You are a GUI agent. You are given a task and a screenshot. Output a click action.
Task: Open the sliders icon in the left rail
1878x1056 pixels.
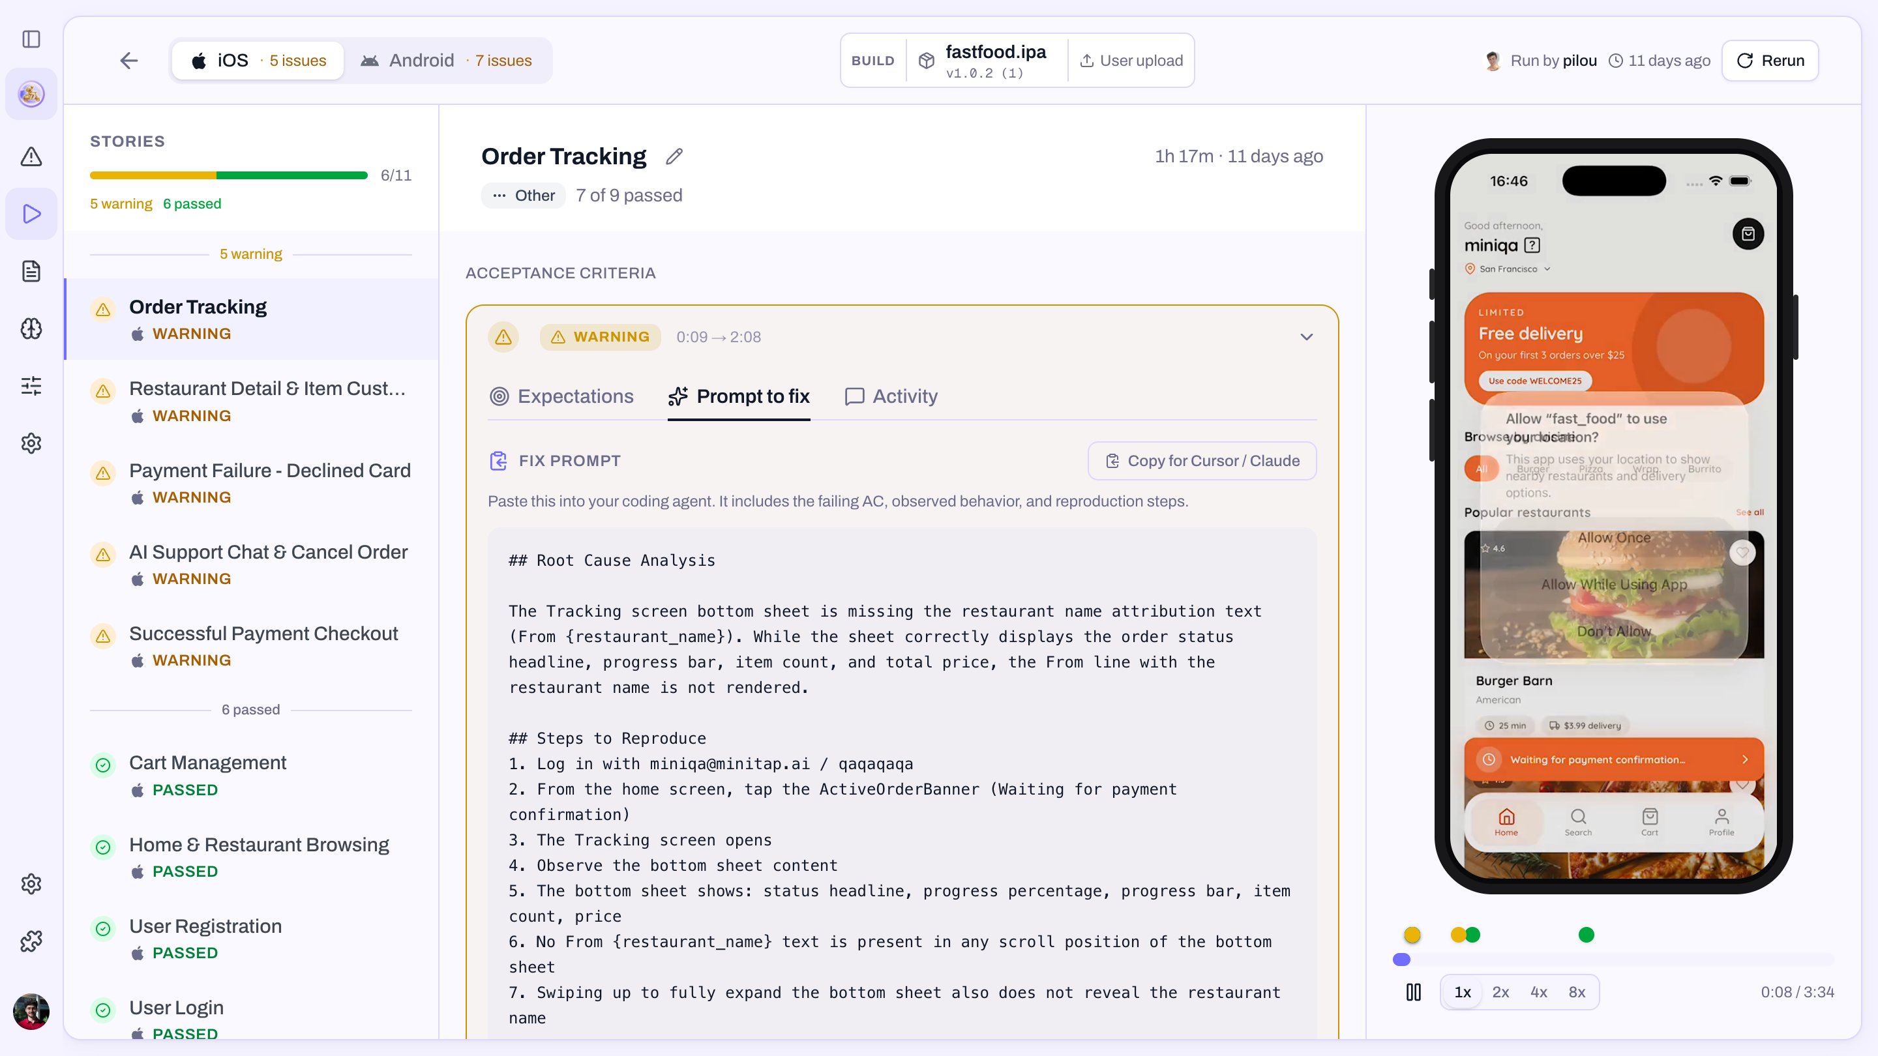31,385
